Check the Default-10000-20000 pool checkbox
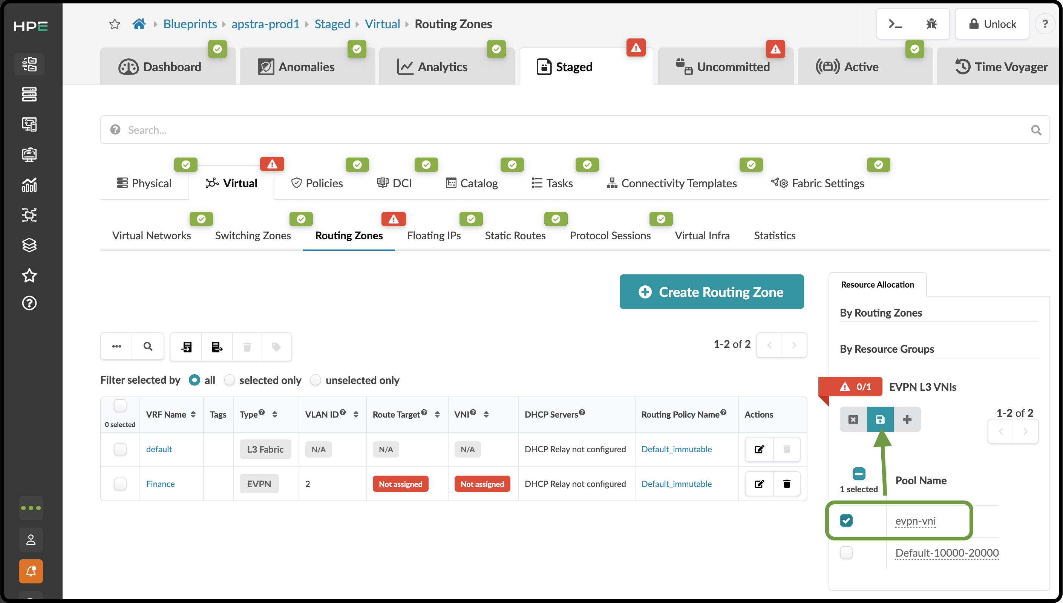This screenshot has width=1063, height=603. click(x=846, y=552)
